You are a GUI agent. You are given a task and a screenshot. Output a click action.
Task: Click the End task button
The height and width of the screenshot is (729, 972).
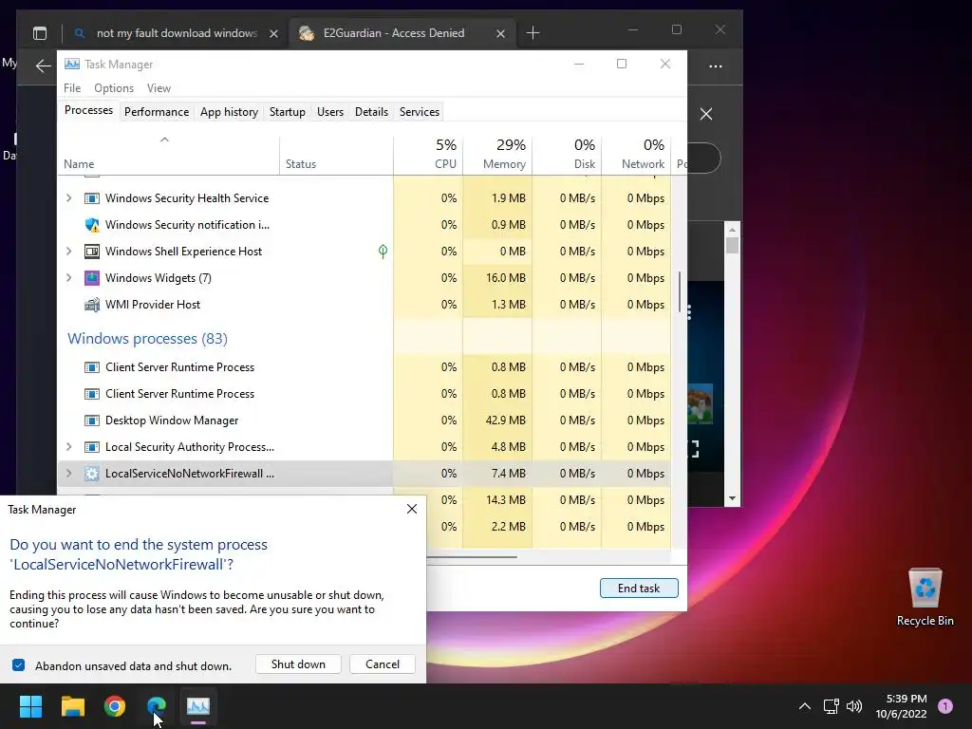pos(639,589)
